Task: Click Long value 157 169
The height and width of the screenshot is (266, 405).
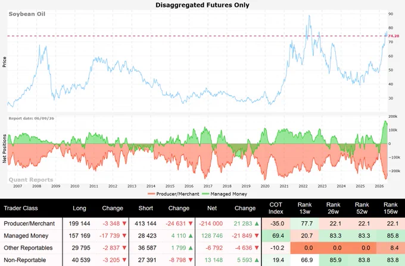Action: [x=80, y=236]
